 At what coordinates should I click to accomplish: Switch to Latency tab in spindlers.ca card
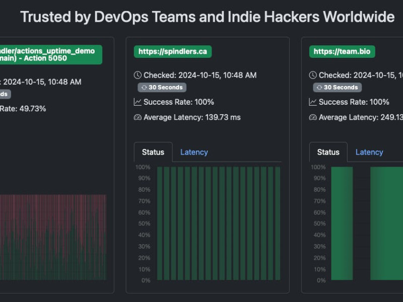(x=194, y=152)
